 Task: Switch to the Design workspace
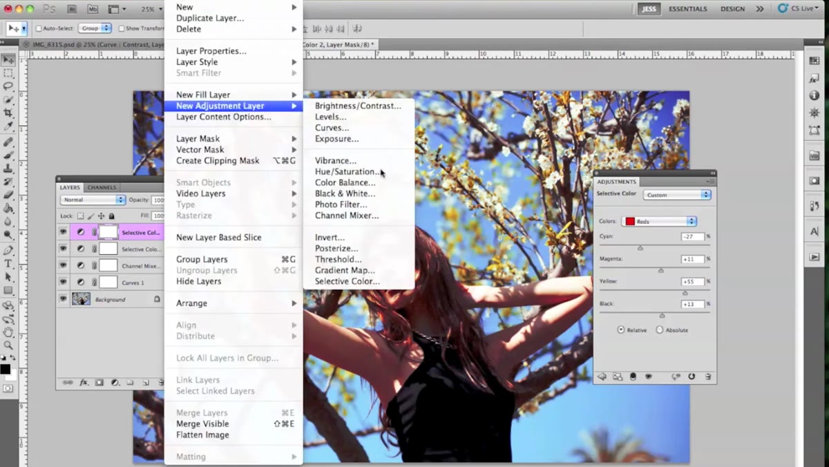(732, 9)
